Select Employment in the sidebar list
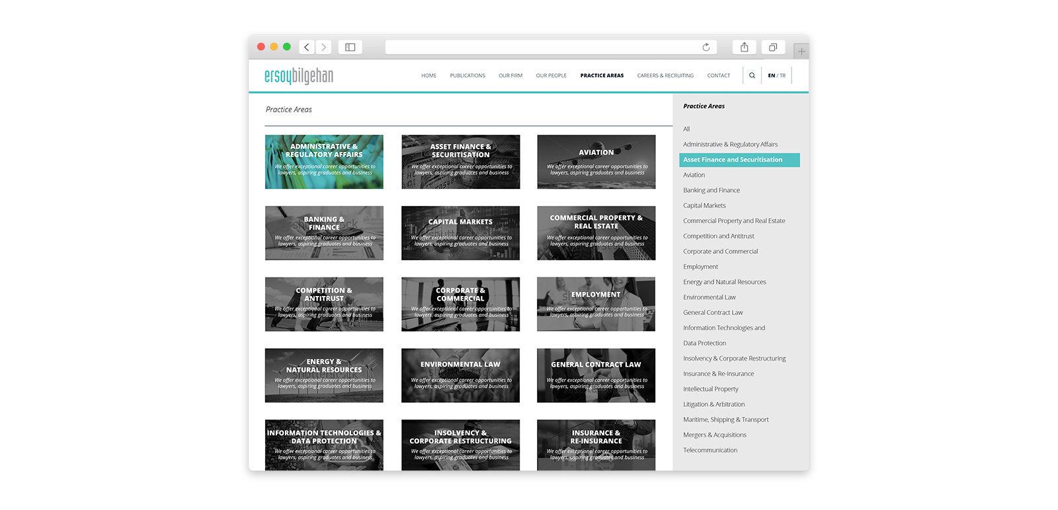Viewport: 1058px width, 510px height. [x=701, y=267]
